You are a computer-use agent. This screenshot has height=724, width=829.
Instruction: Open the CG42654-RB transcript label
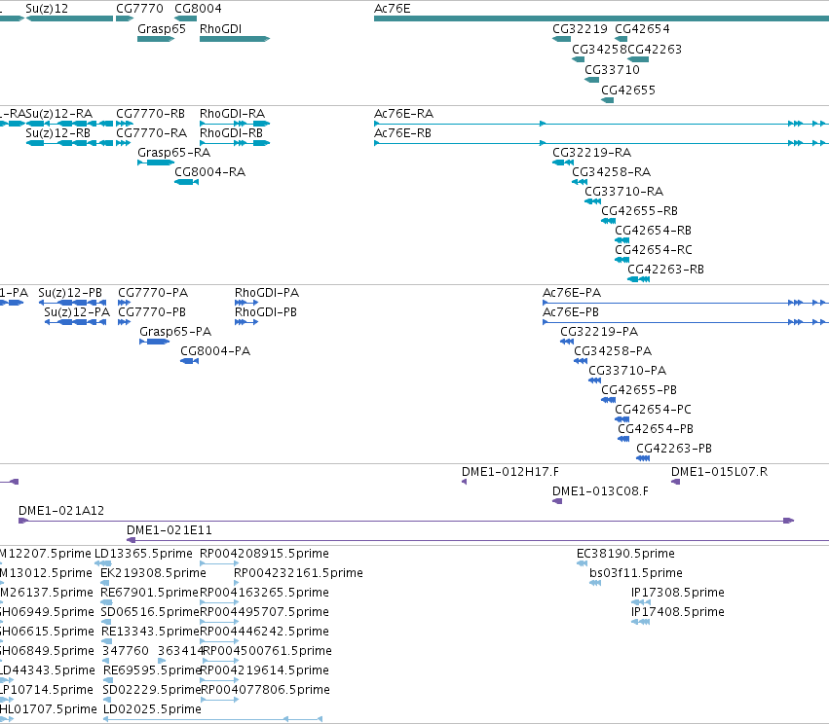pos(653,231)
